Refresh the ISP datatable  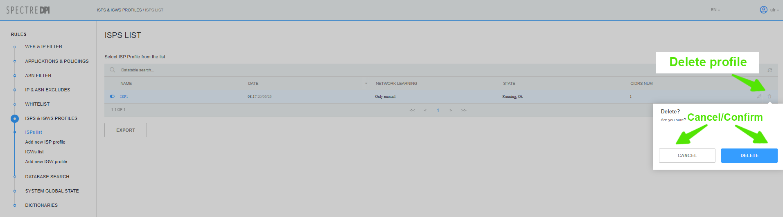pyautogui.click(x=769, y=70)
